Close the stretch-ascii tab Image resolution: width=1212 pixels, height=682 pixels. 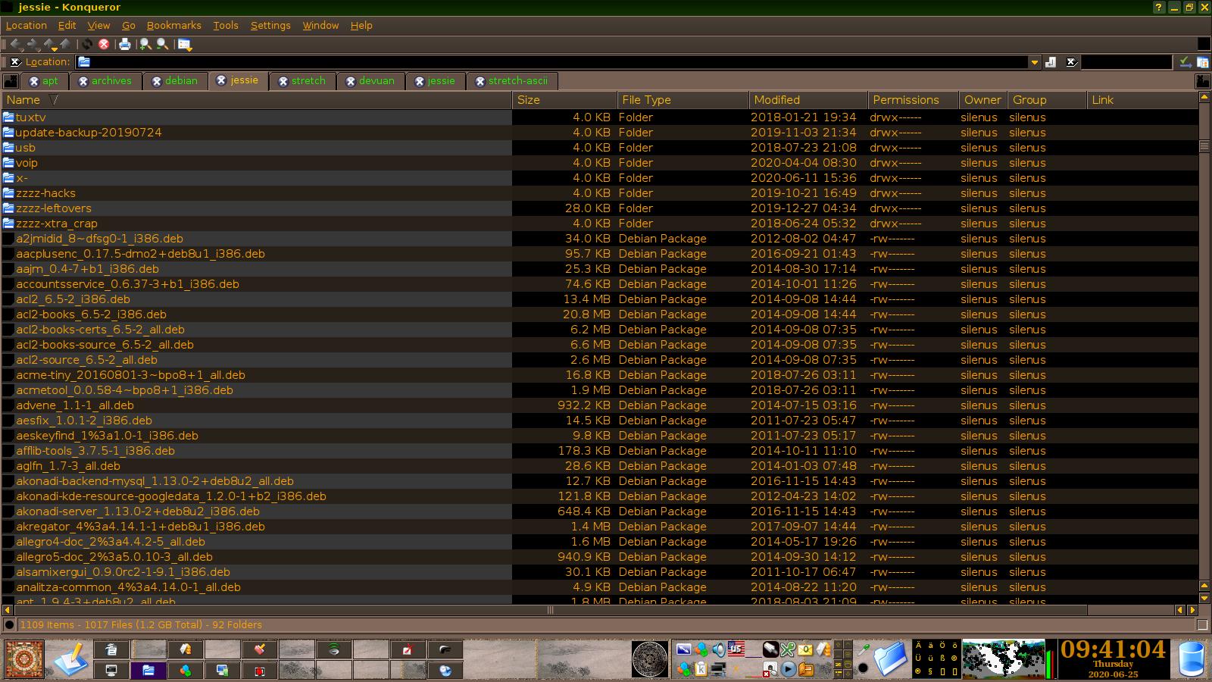click(480, 81)
